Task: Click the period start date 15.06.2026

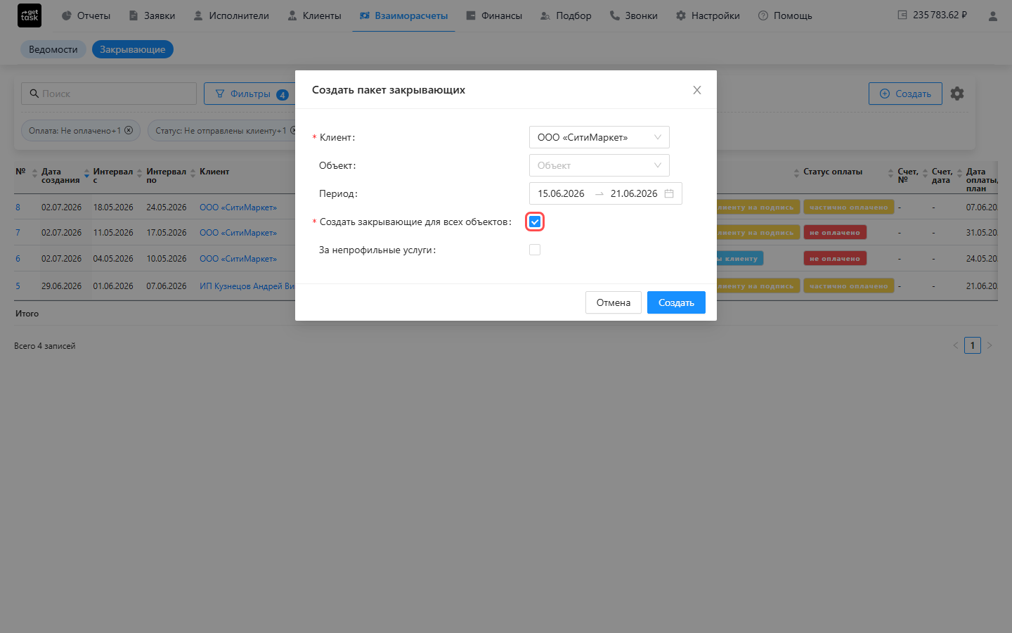Action: (561, 193)
